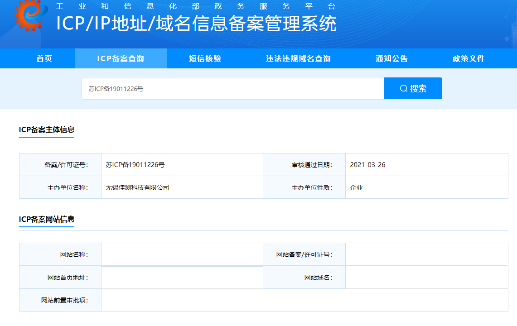Click the magnifier icon inside the search button

tap(403, 88)
